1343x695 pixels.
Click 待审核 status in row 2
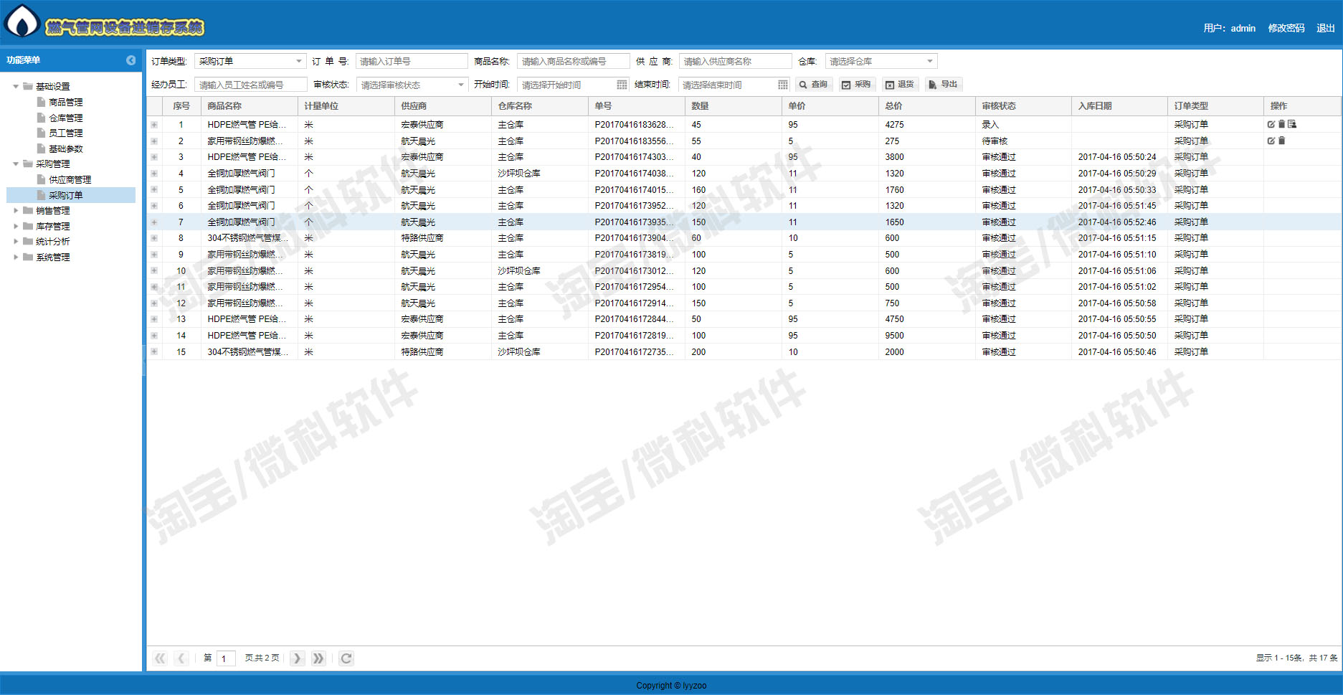point(995,141)
